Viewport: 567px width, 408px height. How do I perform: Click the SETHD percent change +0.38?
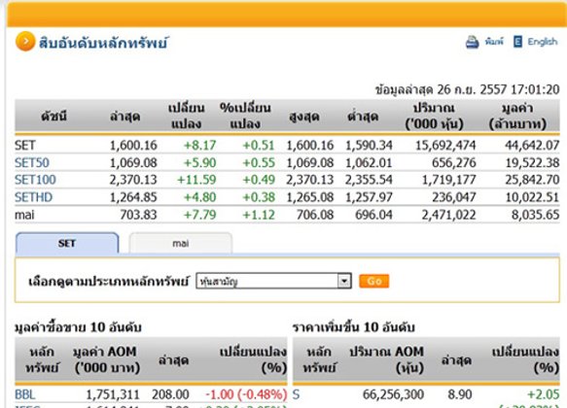point(259,197)
